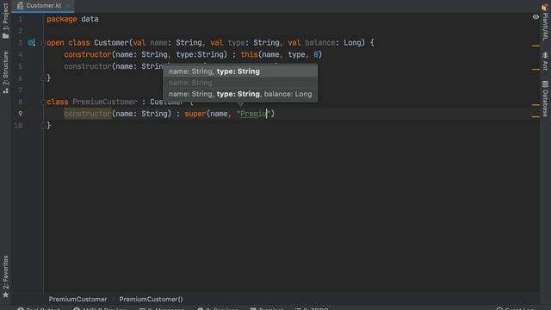Click line number 9 in the gutter
The image size is (551, 310).
point(20,114)
